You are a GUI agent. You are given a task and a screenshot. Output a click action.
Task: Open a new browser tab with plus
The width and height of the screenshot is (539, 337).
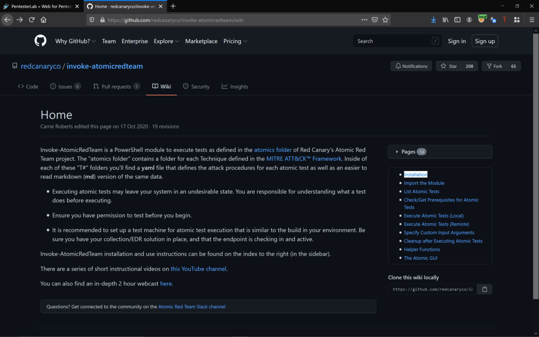pyautogui.click(x=173, y=6)
